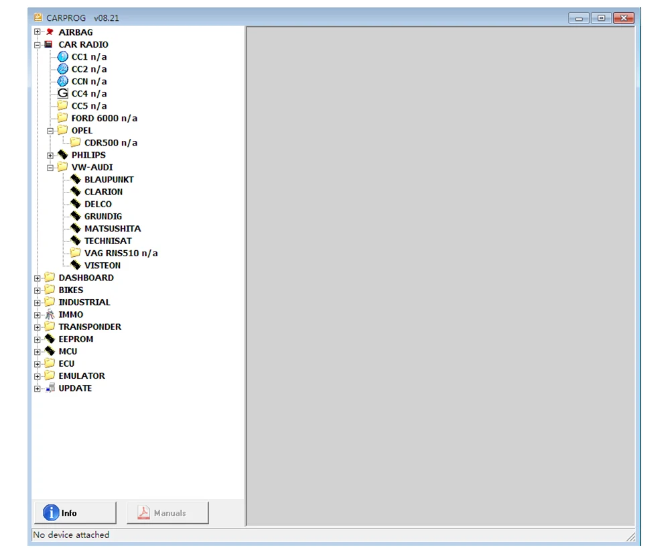Screen dimensions: 670x552
Task: Select the 'FORD 6000 n/a' text label
Action: (x=105, y=118)
